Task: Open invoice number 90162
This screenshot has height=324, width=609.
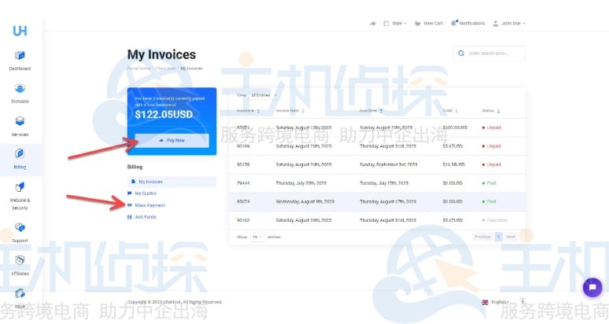Action: (x=243, y=220)
